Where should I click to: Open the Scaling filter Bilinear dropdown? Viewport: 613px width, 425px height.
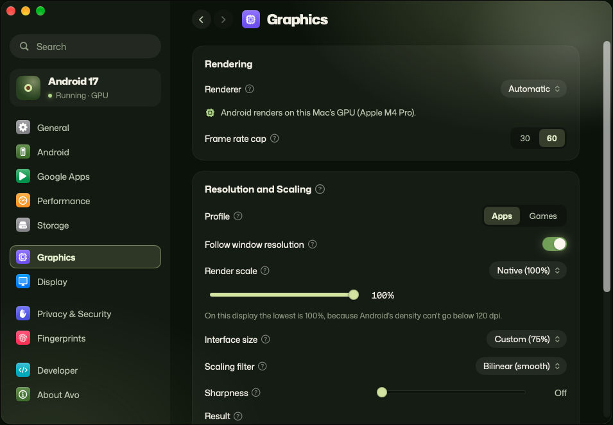click(x=521, y=366)
